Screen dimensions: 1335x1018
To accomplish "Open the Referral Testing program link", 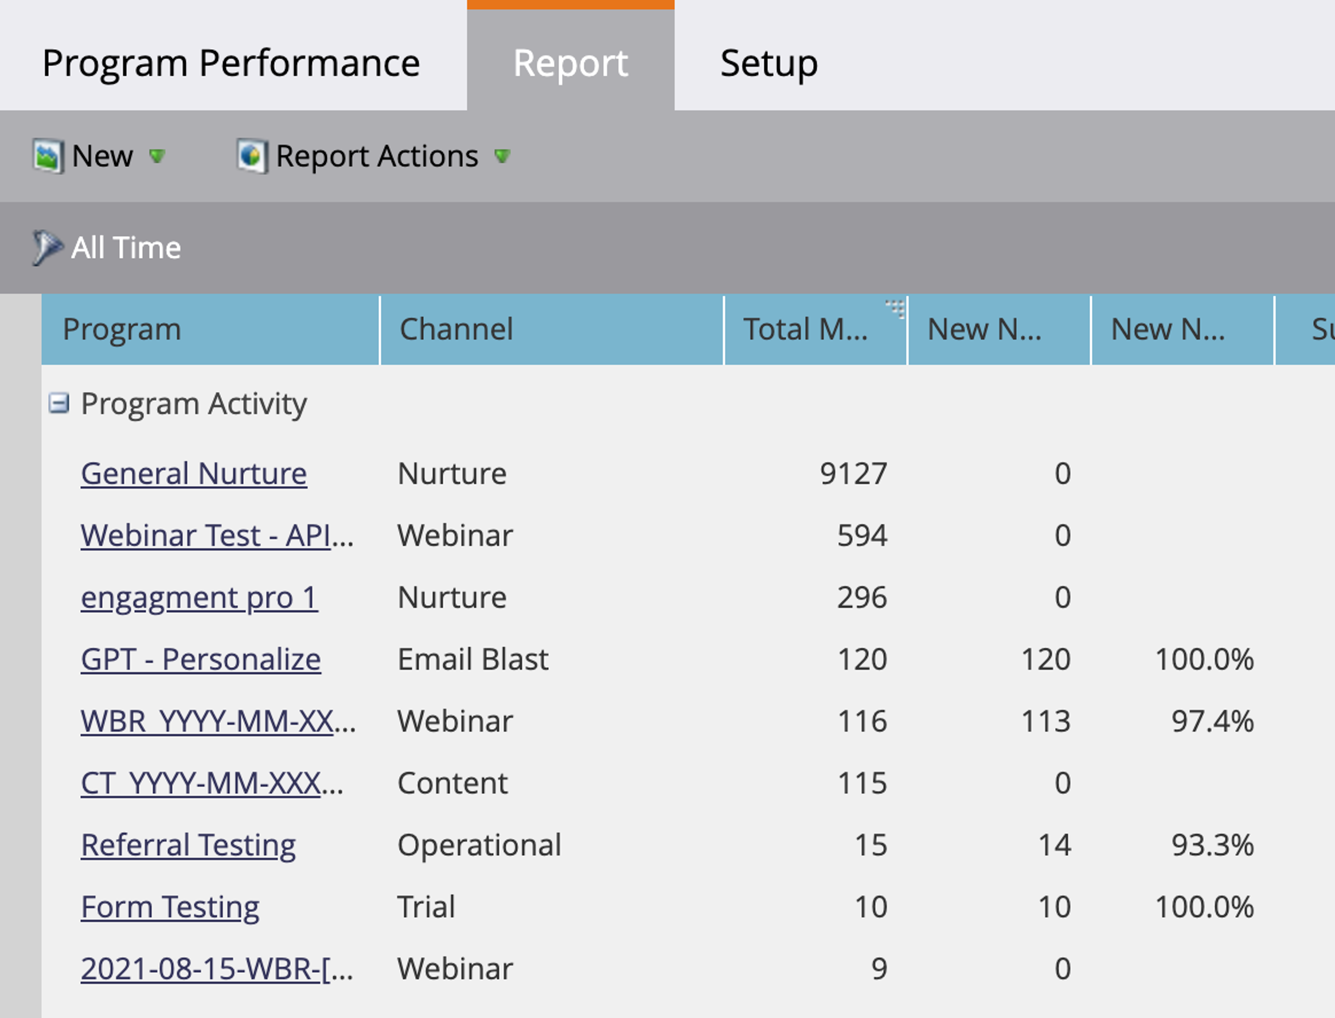I will click(x=189, y=845).
